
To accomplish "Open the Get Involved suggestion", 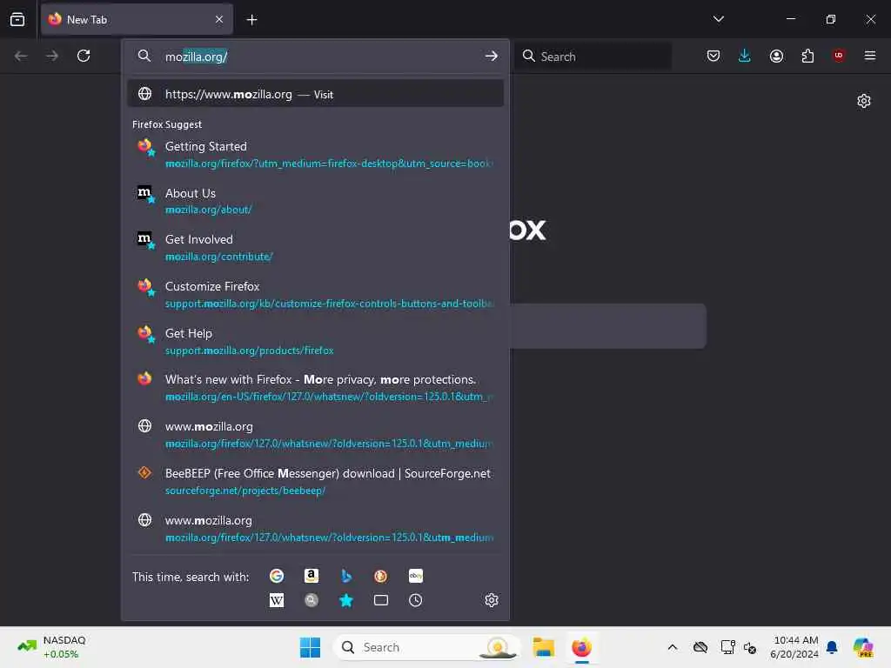I will 315,248.
